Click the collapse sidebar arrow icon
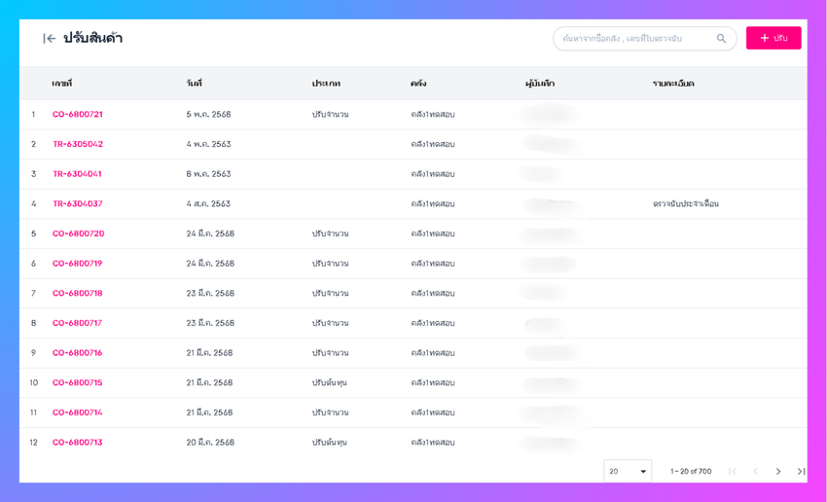The image size is (827, 502). 49,39
